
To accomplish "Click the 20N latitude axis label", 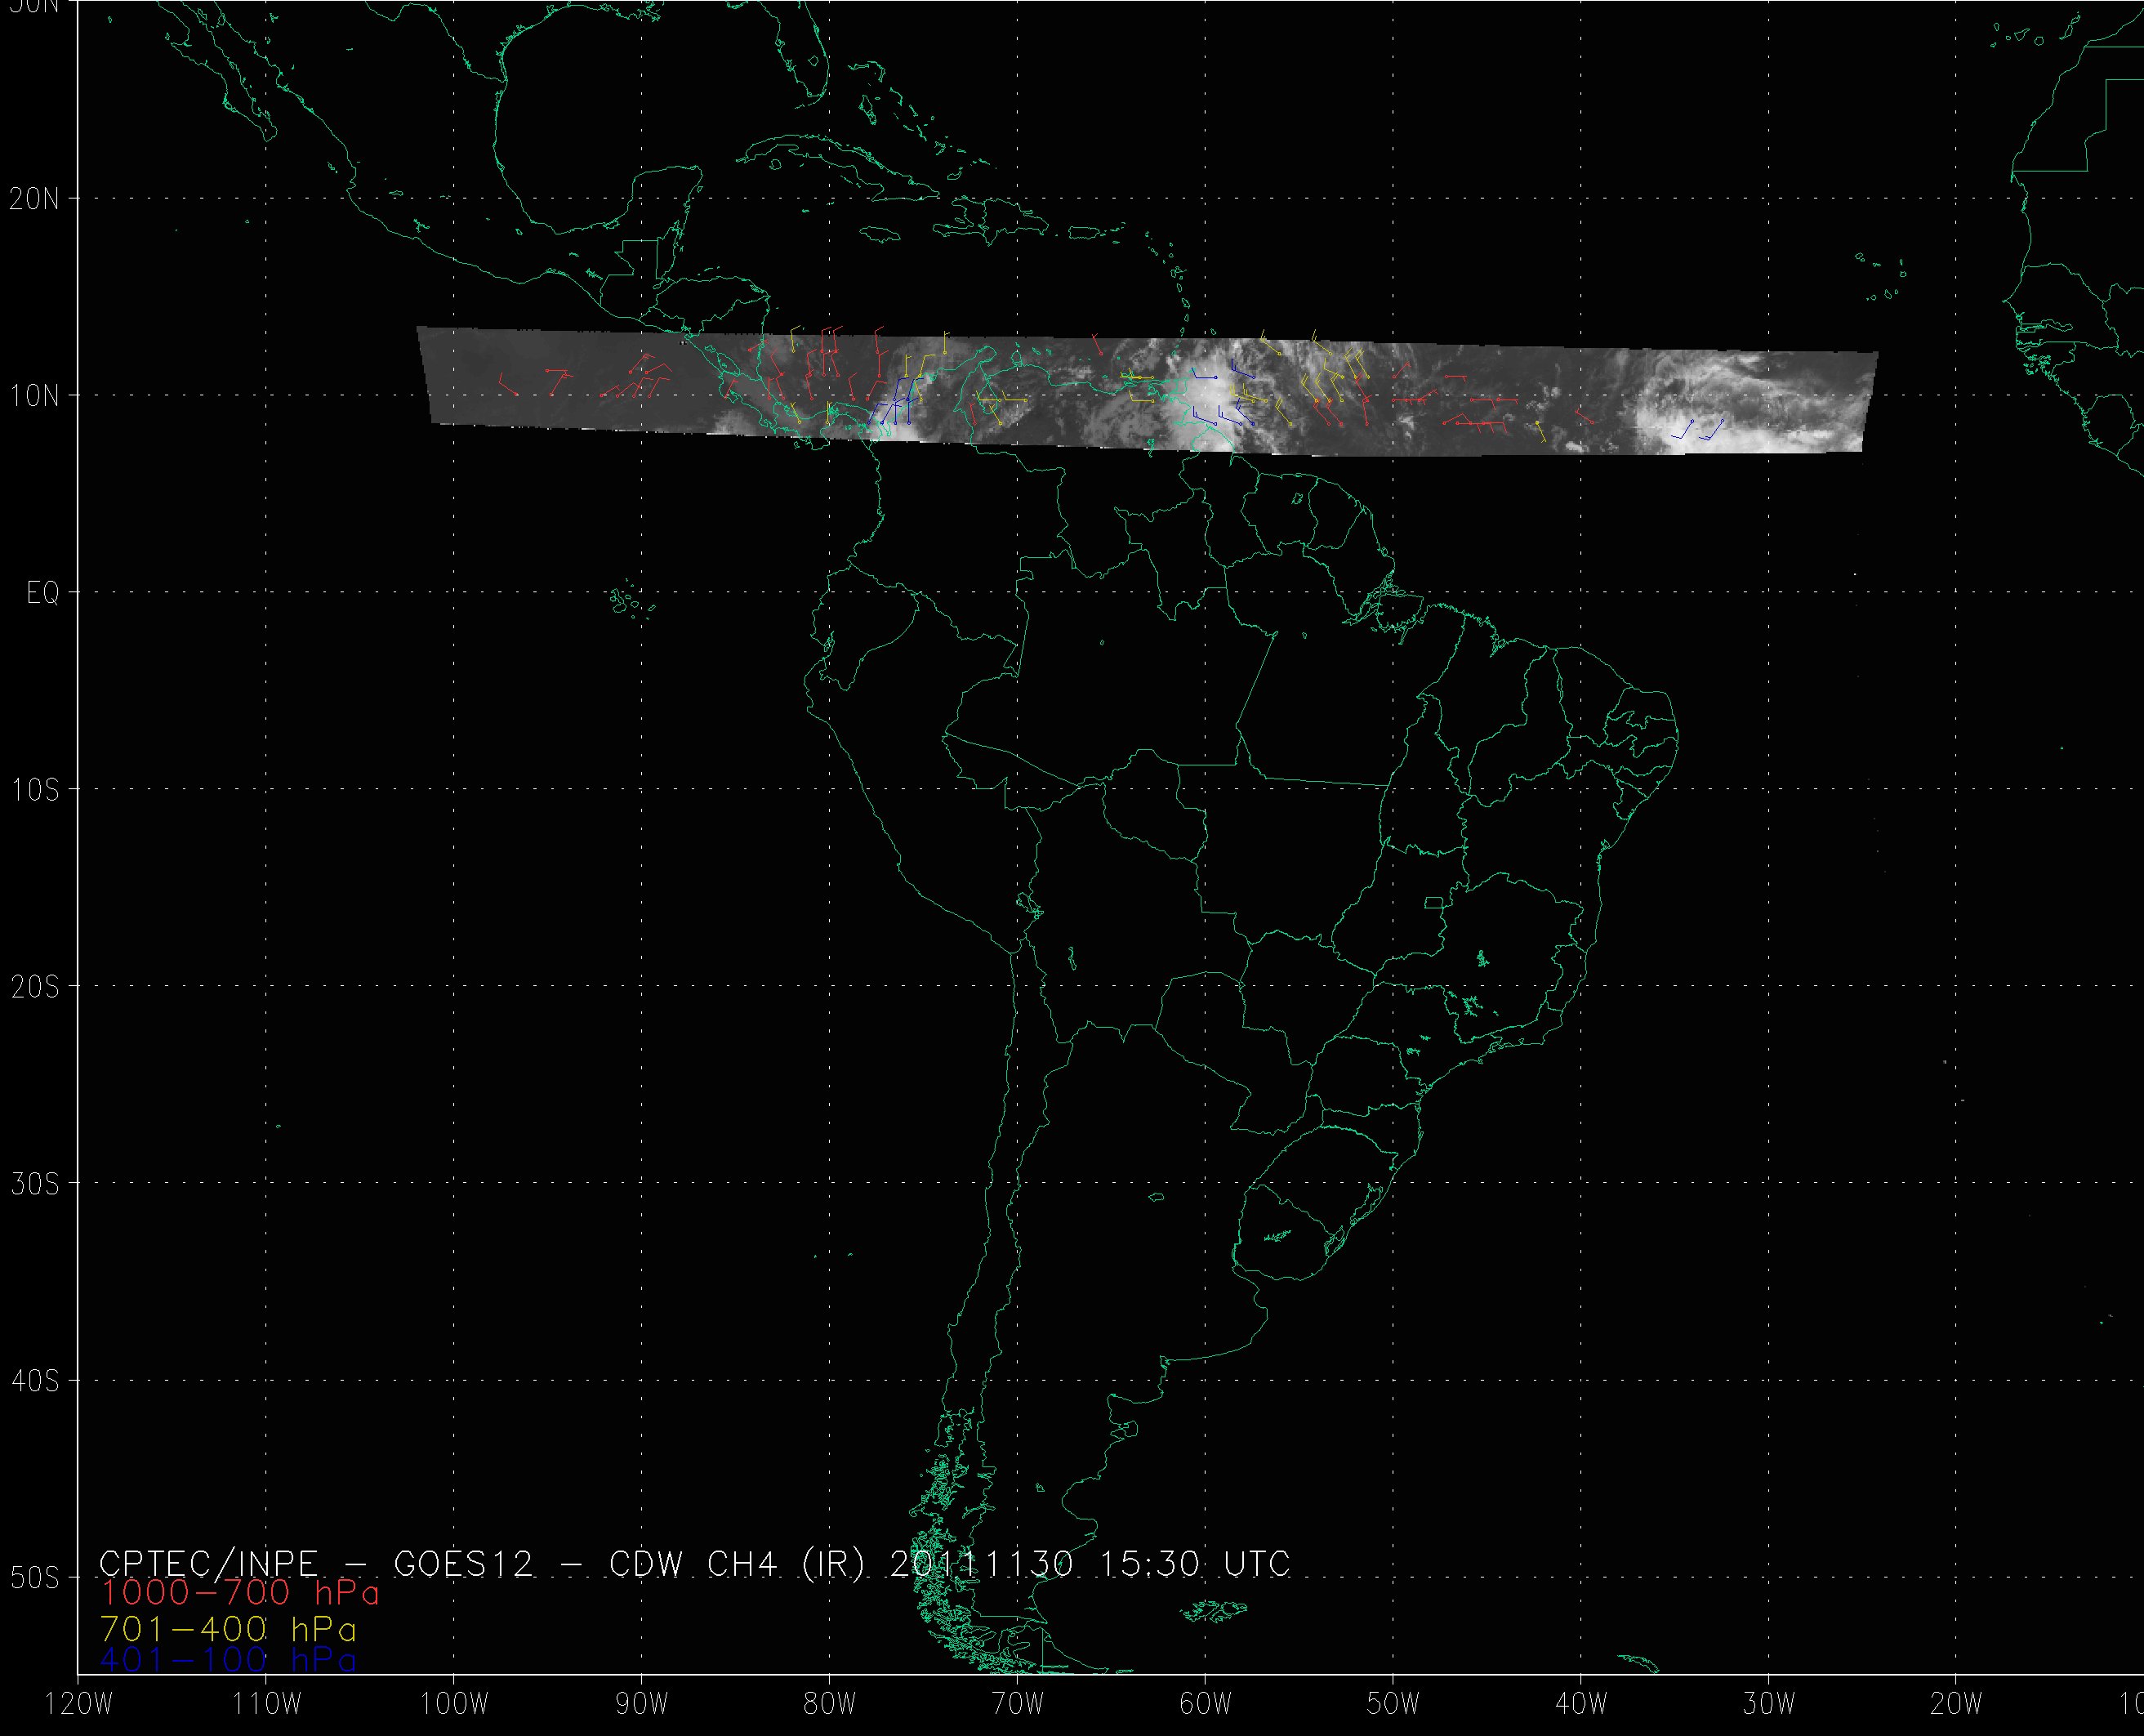I will [35, 199].
